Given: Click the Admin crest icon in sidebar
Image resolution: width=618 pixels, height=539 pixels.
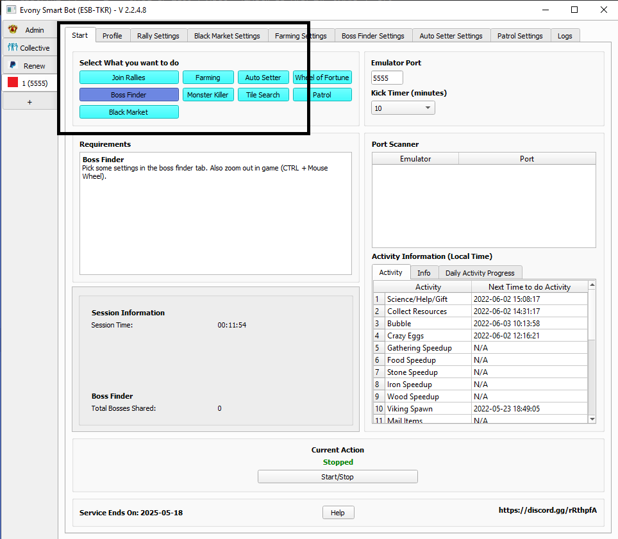Looking at the screenshot, I should click(x=13, y=30).
